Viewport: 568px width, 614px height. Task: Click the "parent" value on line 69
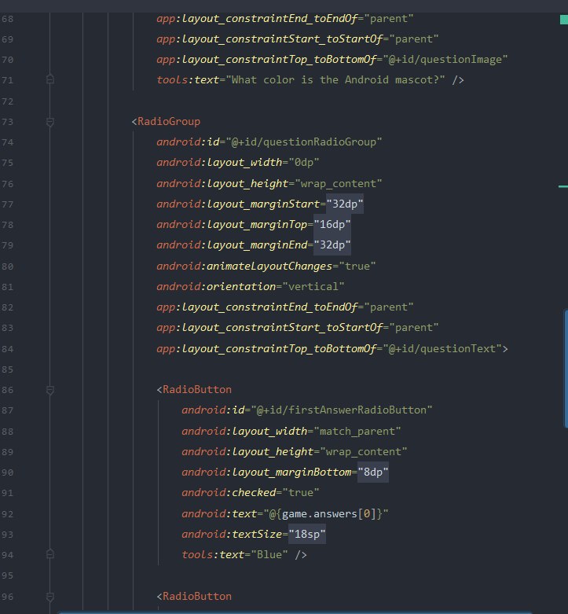tap(413, 39)
